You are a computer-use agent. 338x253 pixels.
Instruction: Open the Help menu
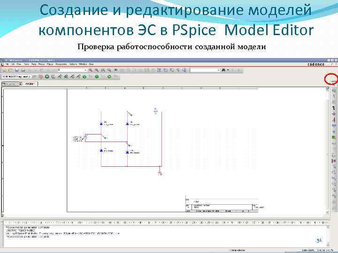pos(91,64)
